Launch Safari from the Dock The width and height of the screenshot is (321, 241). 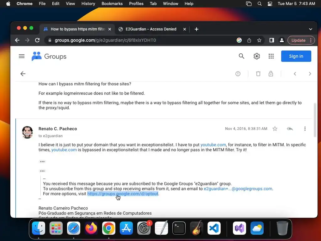pos(73,228)
